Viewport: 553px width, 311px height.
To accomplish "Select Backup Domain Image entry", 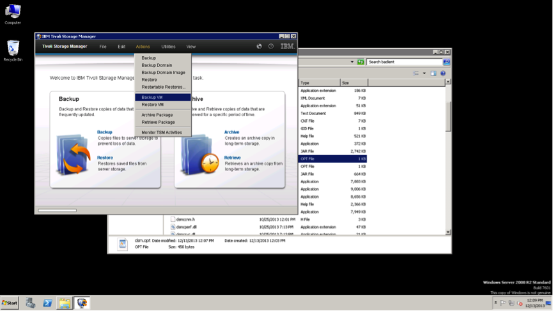I will [x=163, y=73].
